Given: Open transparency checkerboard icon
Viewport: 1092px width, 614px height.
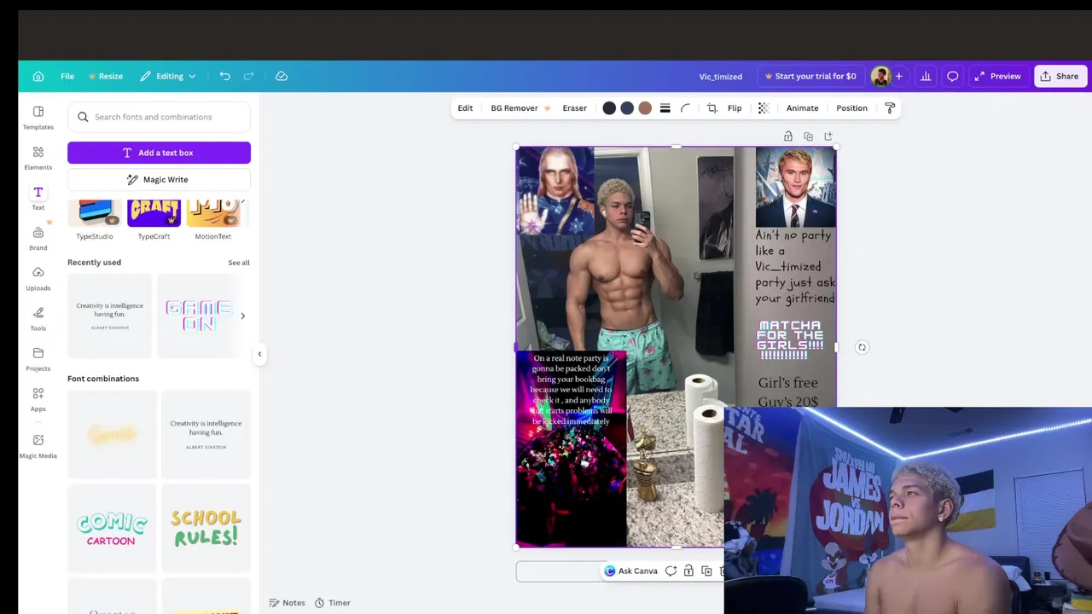Looking at the screenshot, I should (764, 108).
